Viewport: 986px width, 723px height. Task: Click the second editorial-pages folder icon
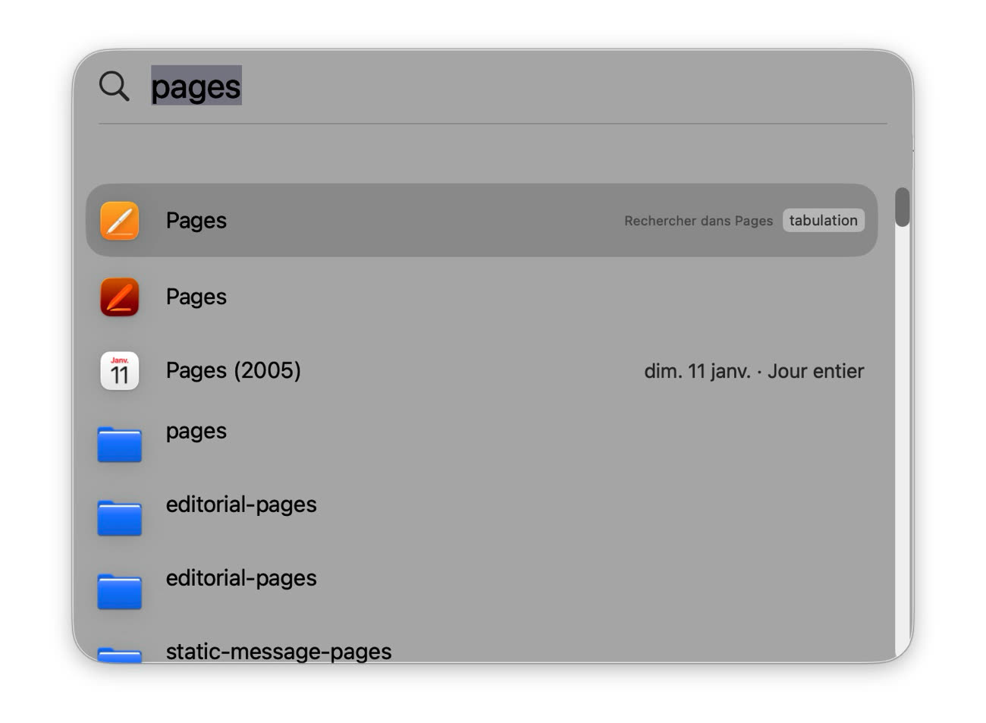point(120,592)
